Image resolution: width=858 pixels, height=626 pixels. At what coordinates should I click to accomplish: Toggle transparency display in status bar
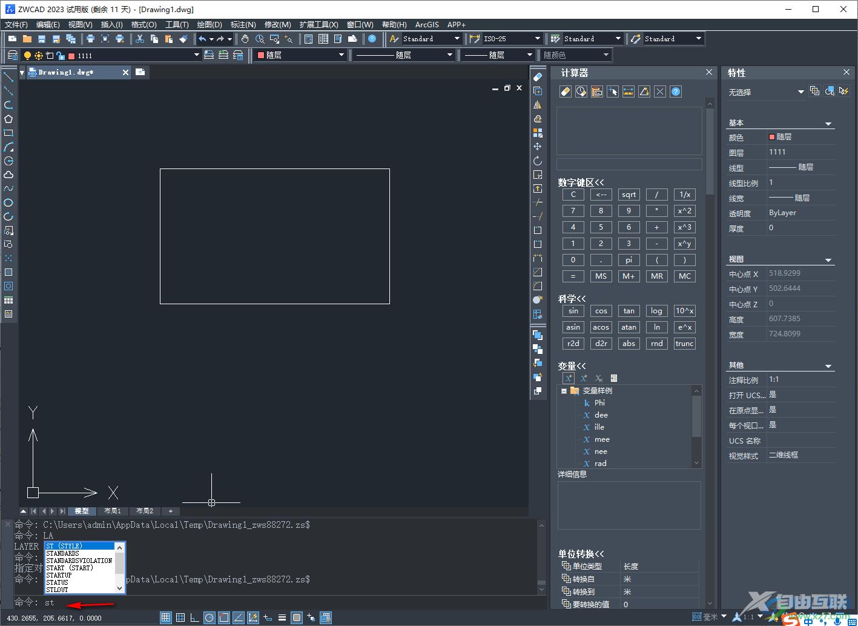[297, 618]
